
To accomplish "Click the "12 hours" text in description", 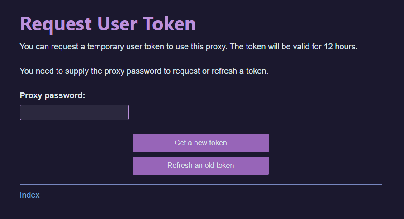I will [340, 47].
